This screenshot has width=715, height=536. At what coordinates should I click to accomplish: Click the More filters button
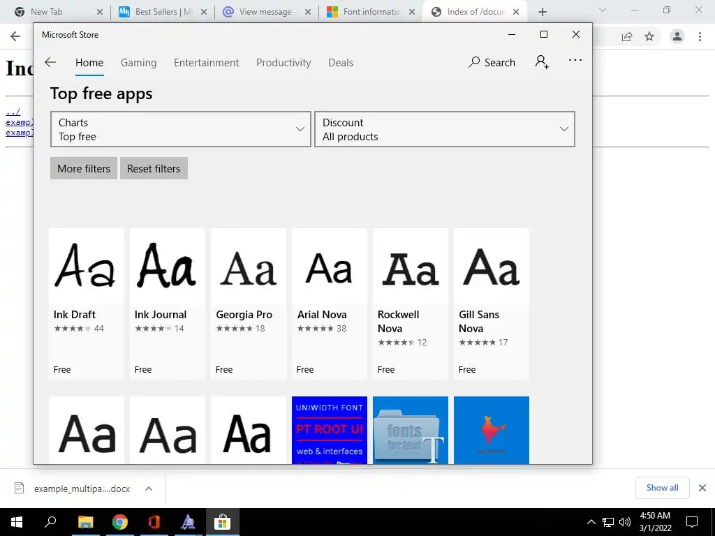click(x=84, y=168)
